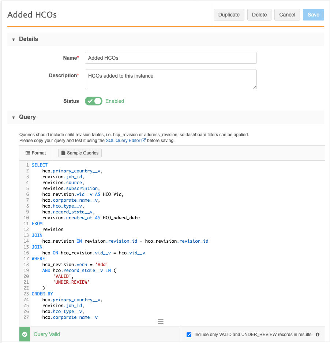
Task: Click the green Query Valid checkmark icon
Action: tap(25, 334)
